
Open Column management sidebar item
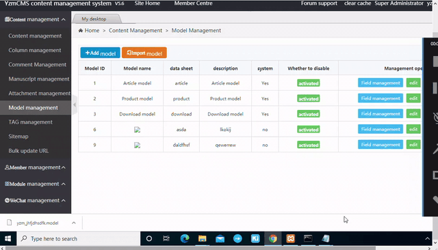[x=35, y=50]
